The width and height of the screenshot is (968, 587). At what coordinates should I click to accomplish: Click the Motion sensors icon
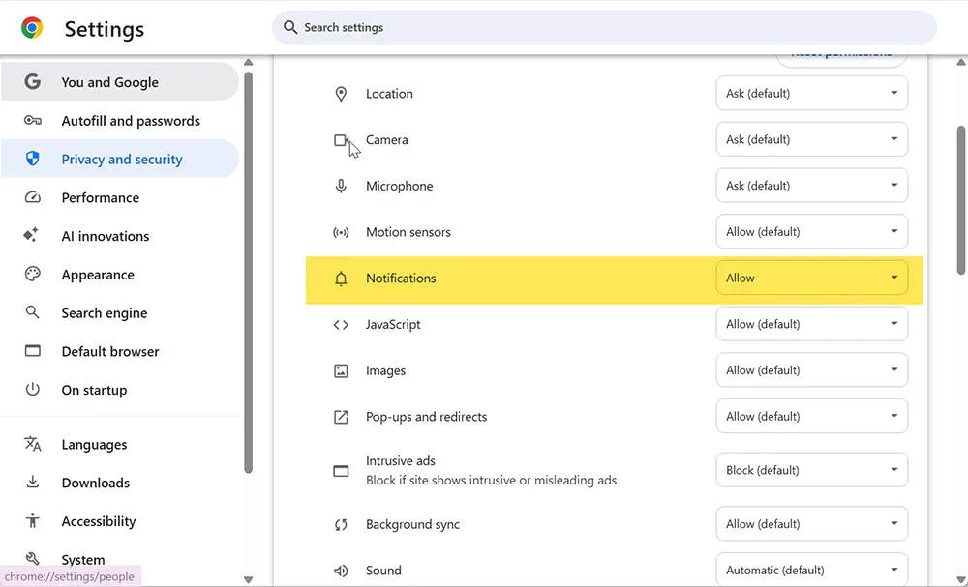(341, 231)
